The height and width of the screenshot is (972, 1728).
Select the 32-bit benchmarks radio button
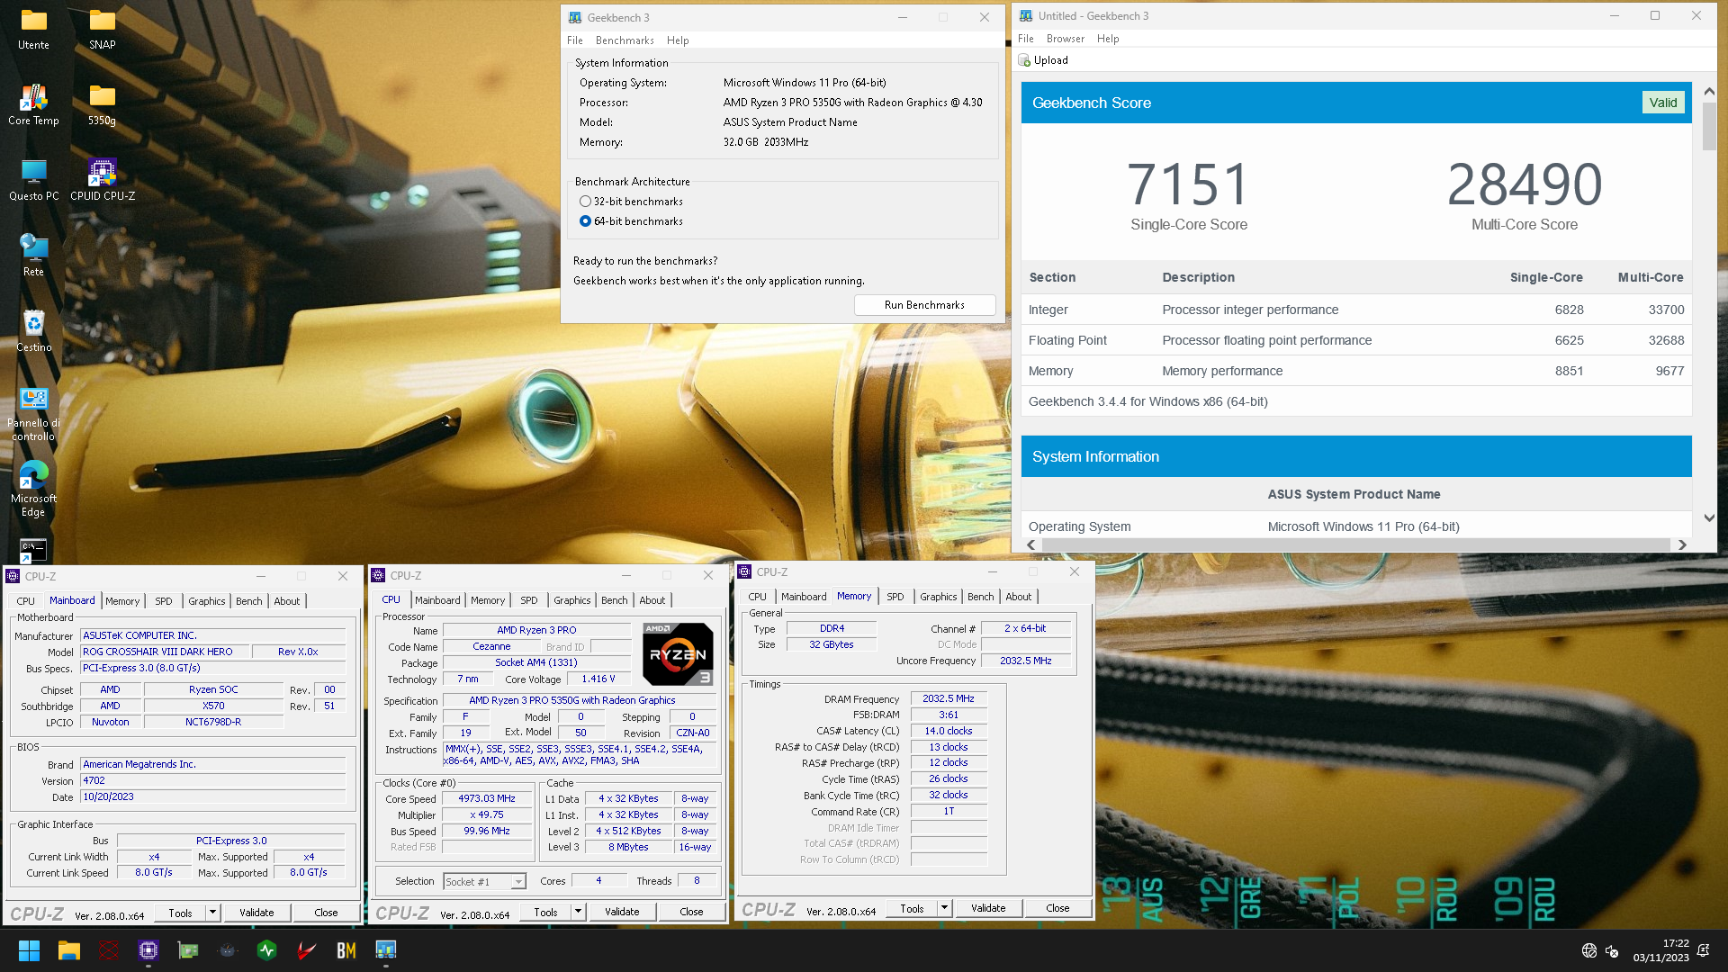[585, 202]
